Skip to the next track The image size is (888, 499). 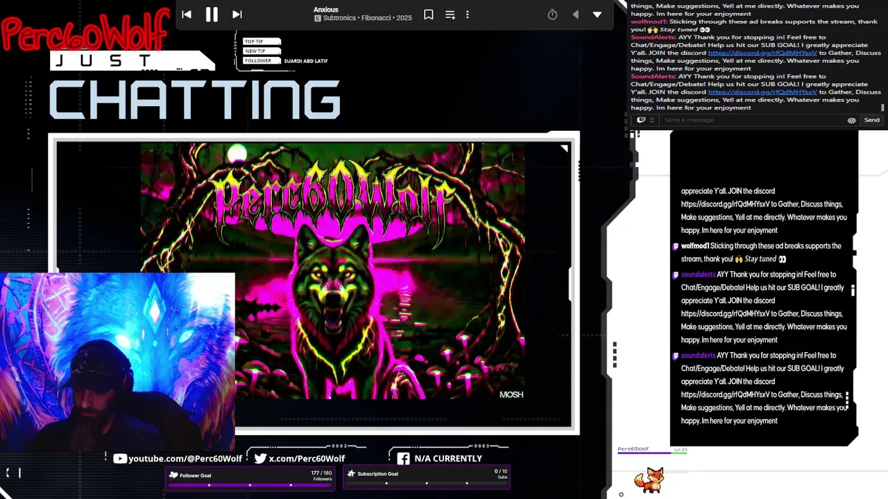237,14
